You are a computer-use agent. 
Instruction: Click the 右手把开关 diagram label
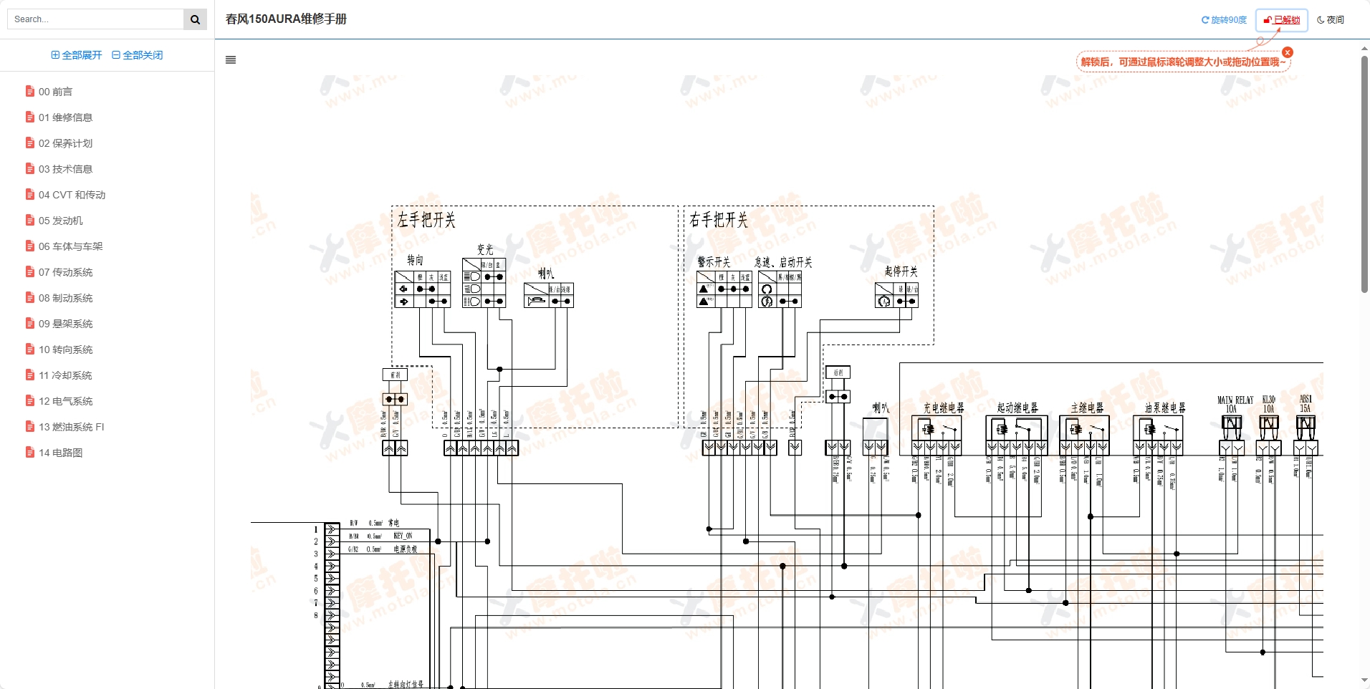(719, 220)
